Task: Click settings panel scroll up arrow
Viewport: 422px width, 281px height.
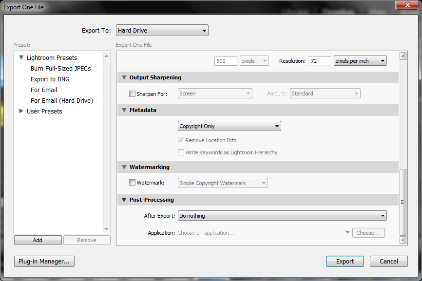Action: pyautogui.click(x=403, y=56)
